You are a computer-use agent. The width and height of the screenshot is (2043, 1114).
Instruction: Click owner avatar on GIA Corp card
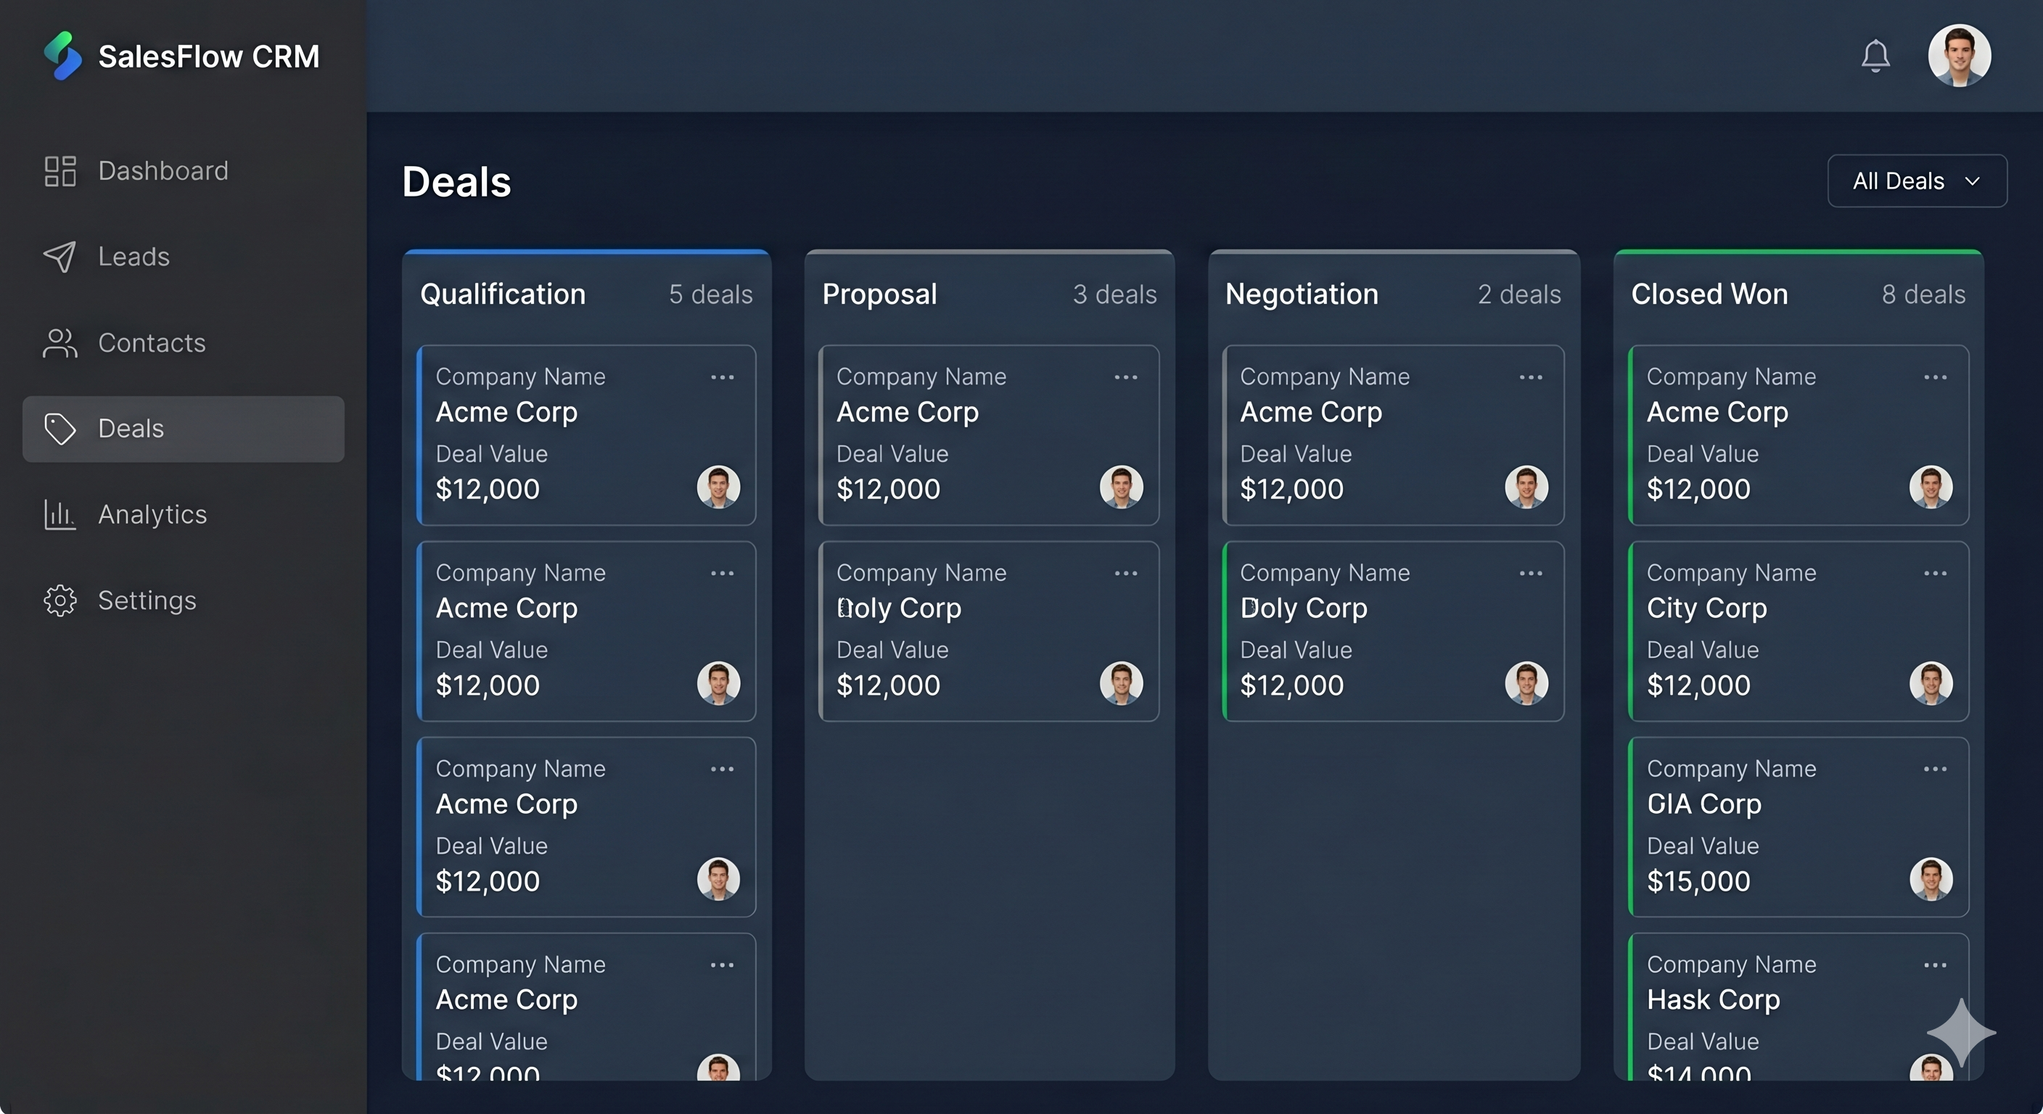1931,880
